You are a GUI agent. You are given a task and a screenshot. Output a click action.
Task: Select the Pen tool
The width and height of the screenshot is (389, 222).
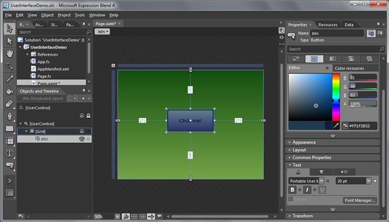coord(10,116)
